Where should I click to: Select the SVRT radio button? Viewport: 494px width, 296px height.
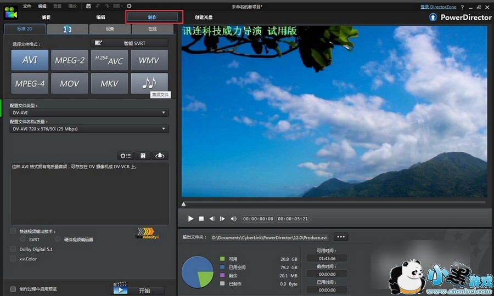(x=23, y=240)
